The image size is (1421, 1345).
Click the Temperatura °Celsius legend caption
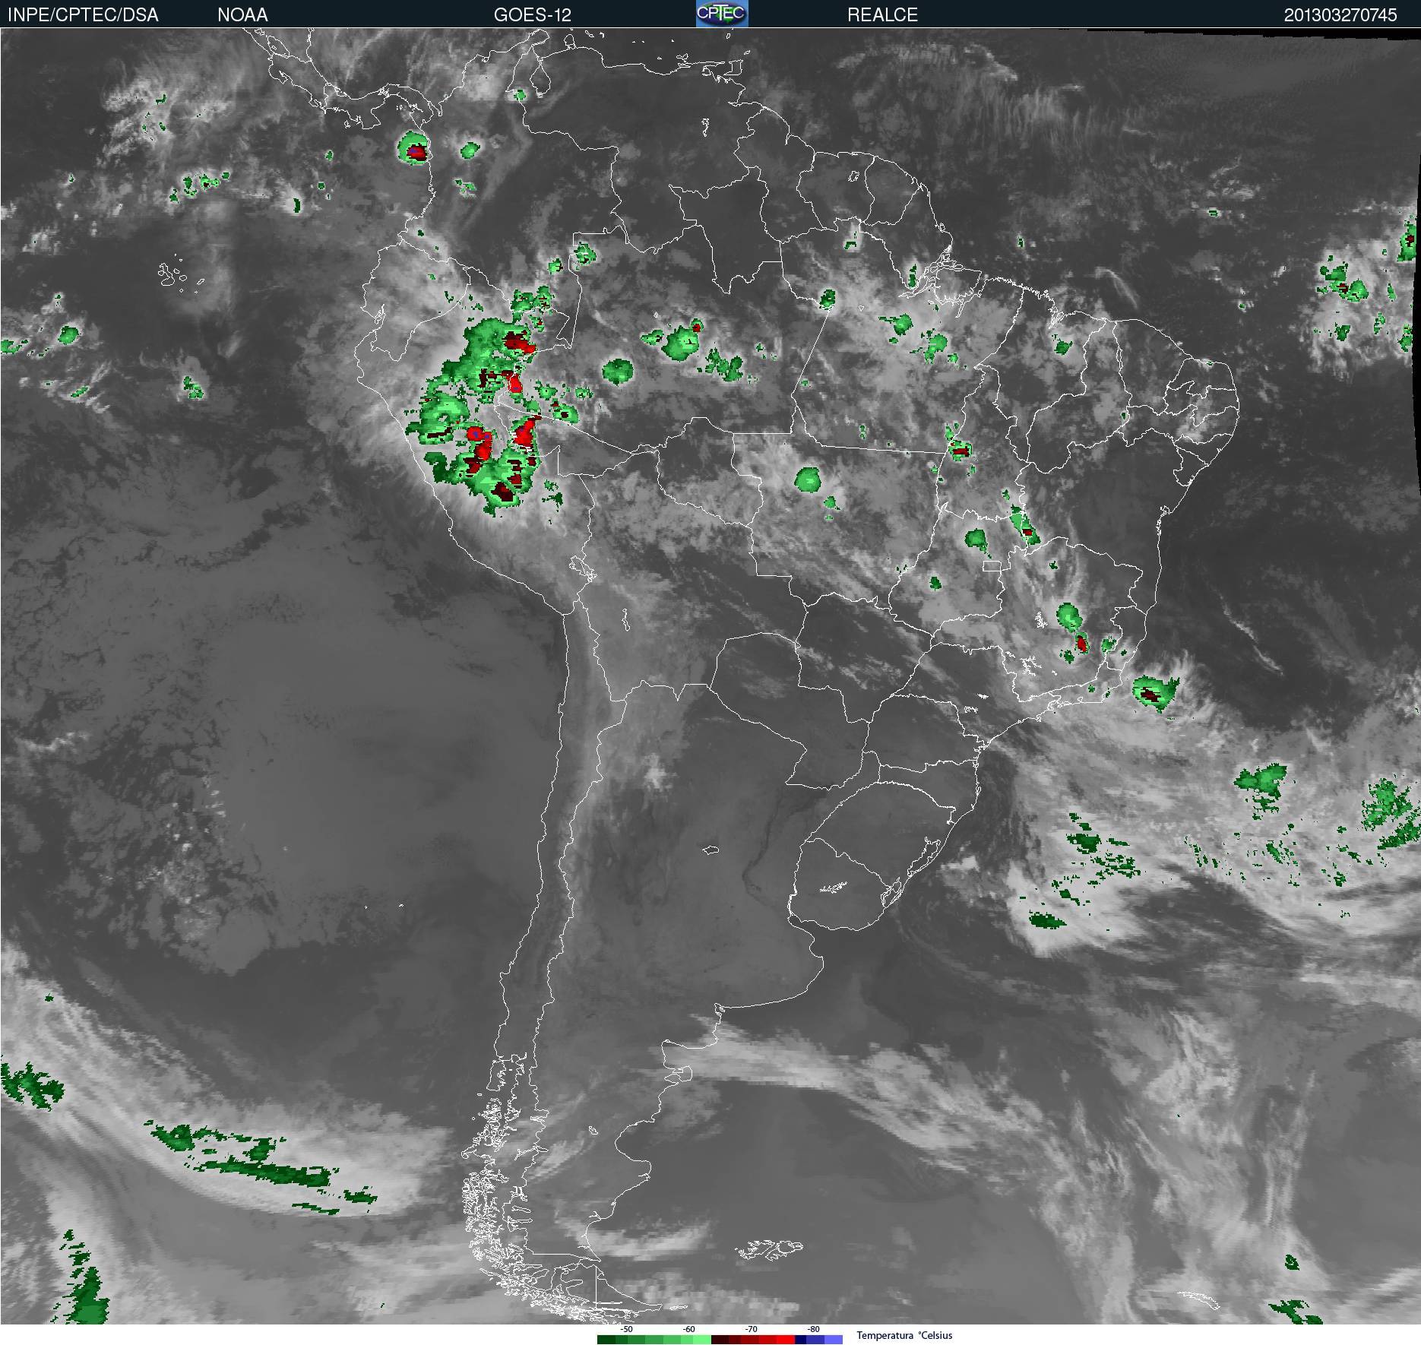pos(904,1335)
